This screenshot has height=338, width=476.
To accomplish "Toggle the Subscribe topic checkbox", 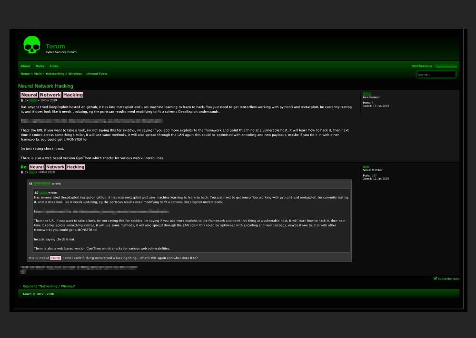I will [x=435, y=279].
